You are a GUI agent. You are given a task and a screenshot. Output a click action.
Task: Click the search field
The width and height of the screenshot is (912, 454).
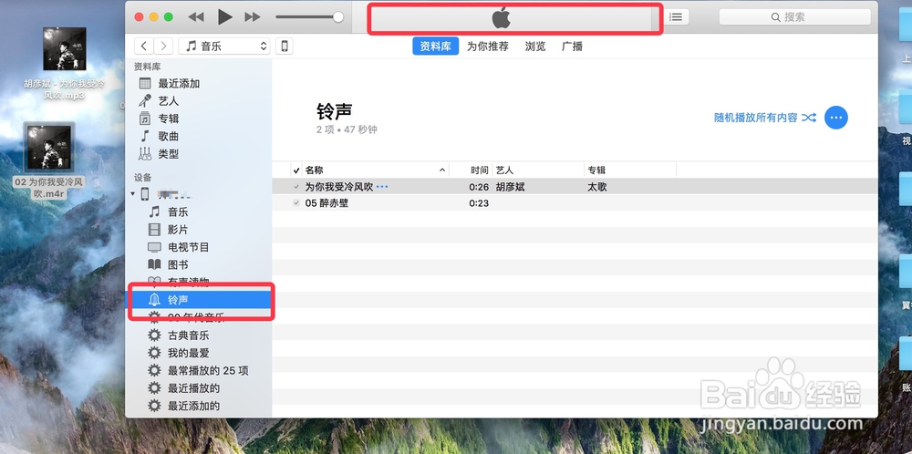(x=794, y=16)
